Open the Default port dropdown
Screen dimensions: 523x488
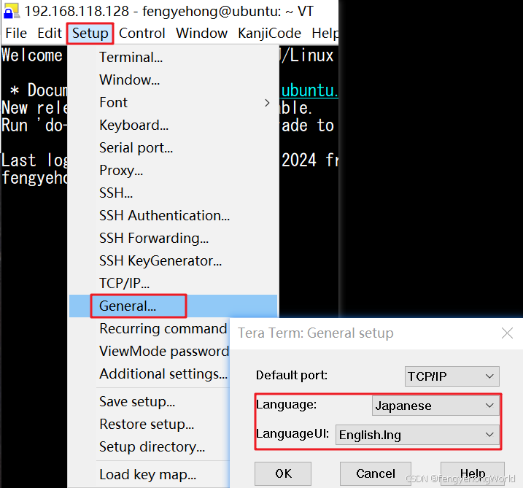tap(452, 376)
